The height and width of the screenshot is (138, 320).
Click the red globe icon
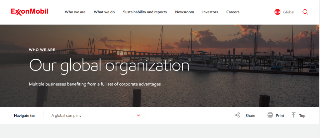coord(277,12)
